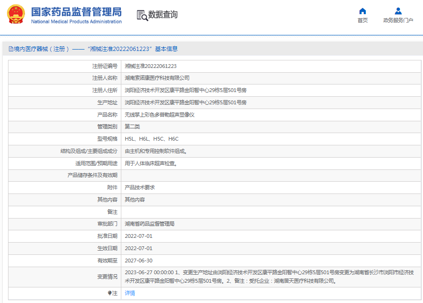Click the 产品储存条件及有效期 label
The height and width of the screenshot is (303, 423).
click(92, 175)
